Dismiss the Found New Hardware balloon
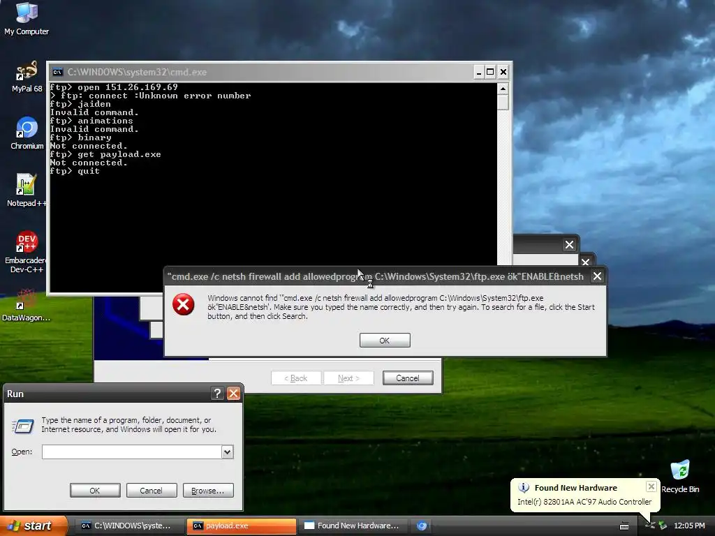The width and height of the screenshot is (715, 536). [651, 486]
